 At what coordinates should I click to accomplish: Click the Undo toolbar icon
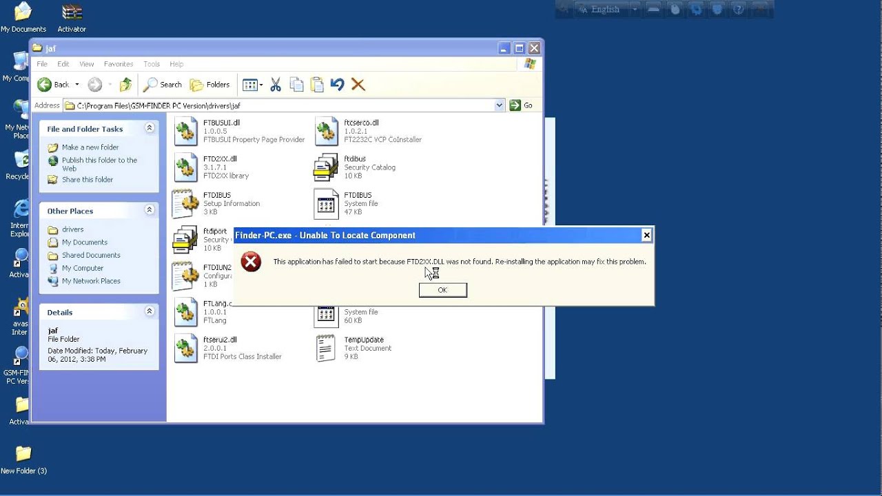tap(337, 85)
